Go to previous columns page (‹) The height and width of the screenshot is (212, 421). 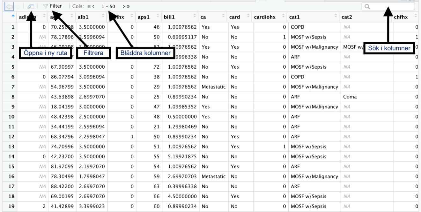[x=93, y=6]
